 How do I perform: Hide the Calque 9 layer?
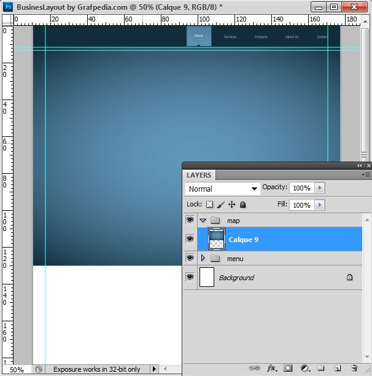point(190,239)
